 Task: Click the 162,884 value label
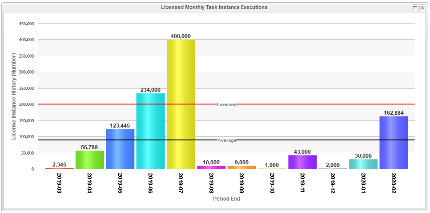coord(394,113)
